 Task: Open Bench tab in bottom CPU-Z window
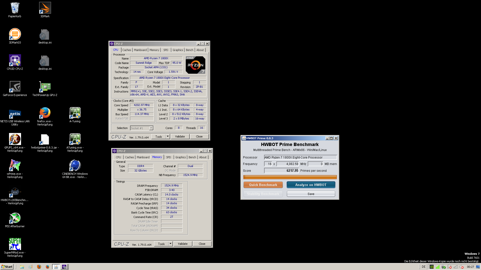192,157
